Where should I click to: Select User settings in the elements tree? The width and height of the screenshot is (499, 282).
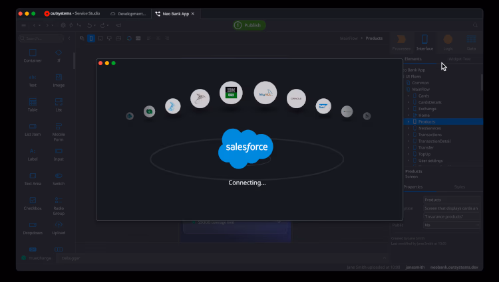click(430, 161)
